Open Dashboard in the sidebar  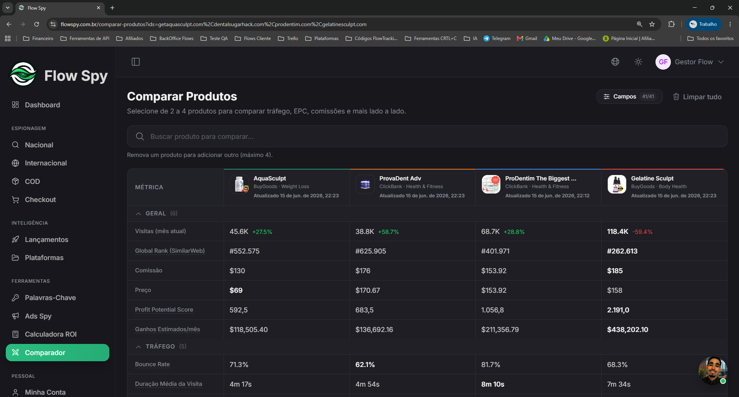click(x=58, y=105)
